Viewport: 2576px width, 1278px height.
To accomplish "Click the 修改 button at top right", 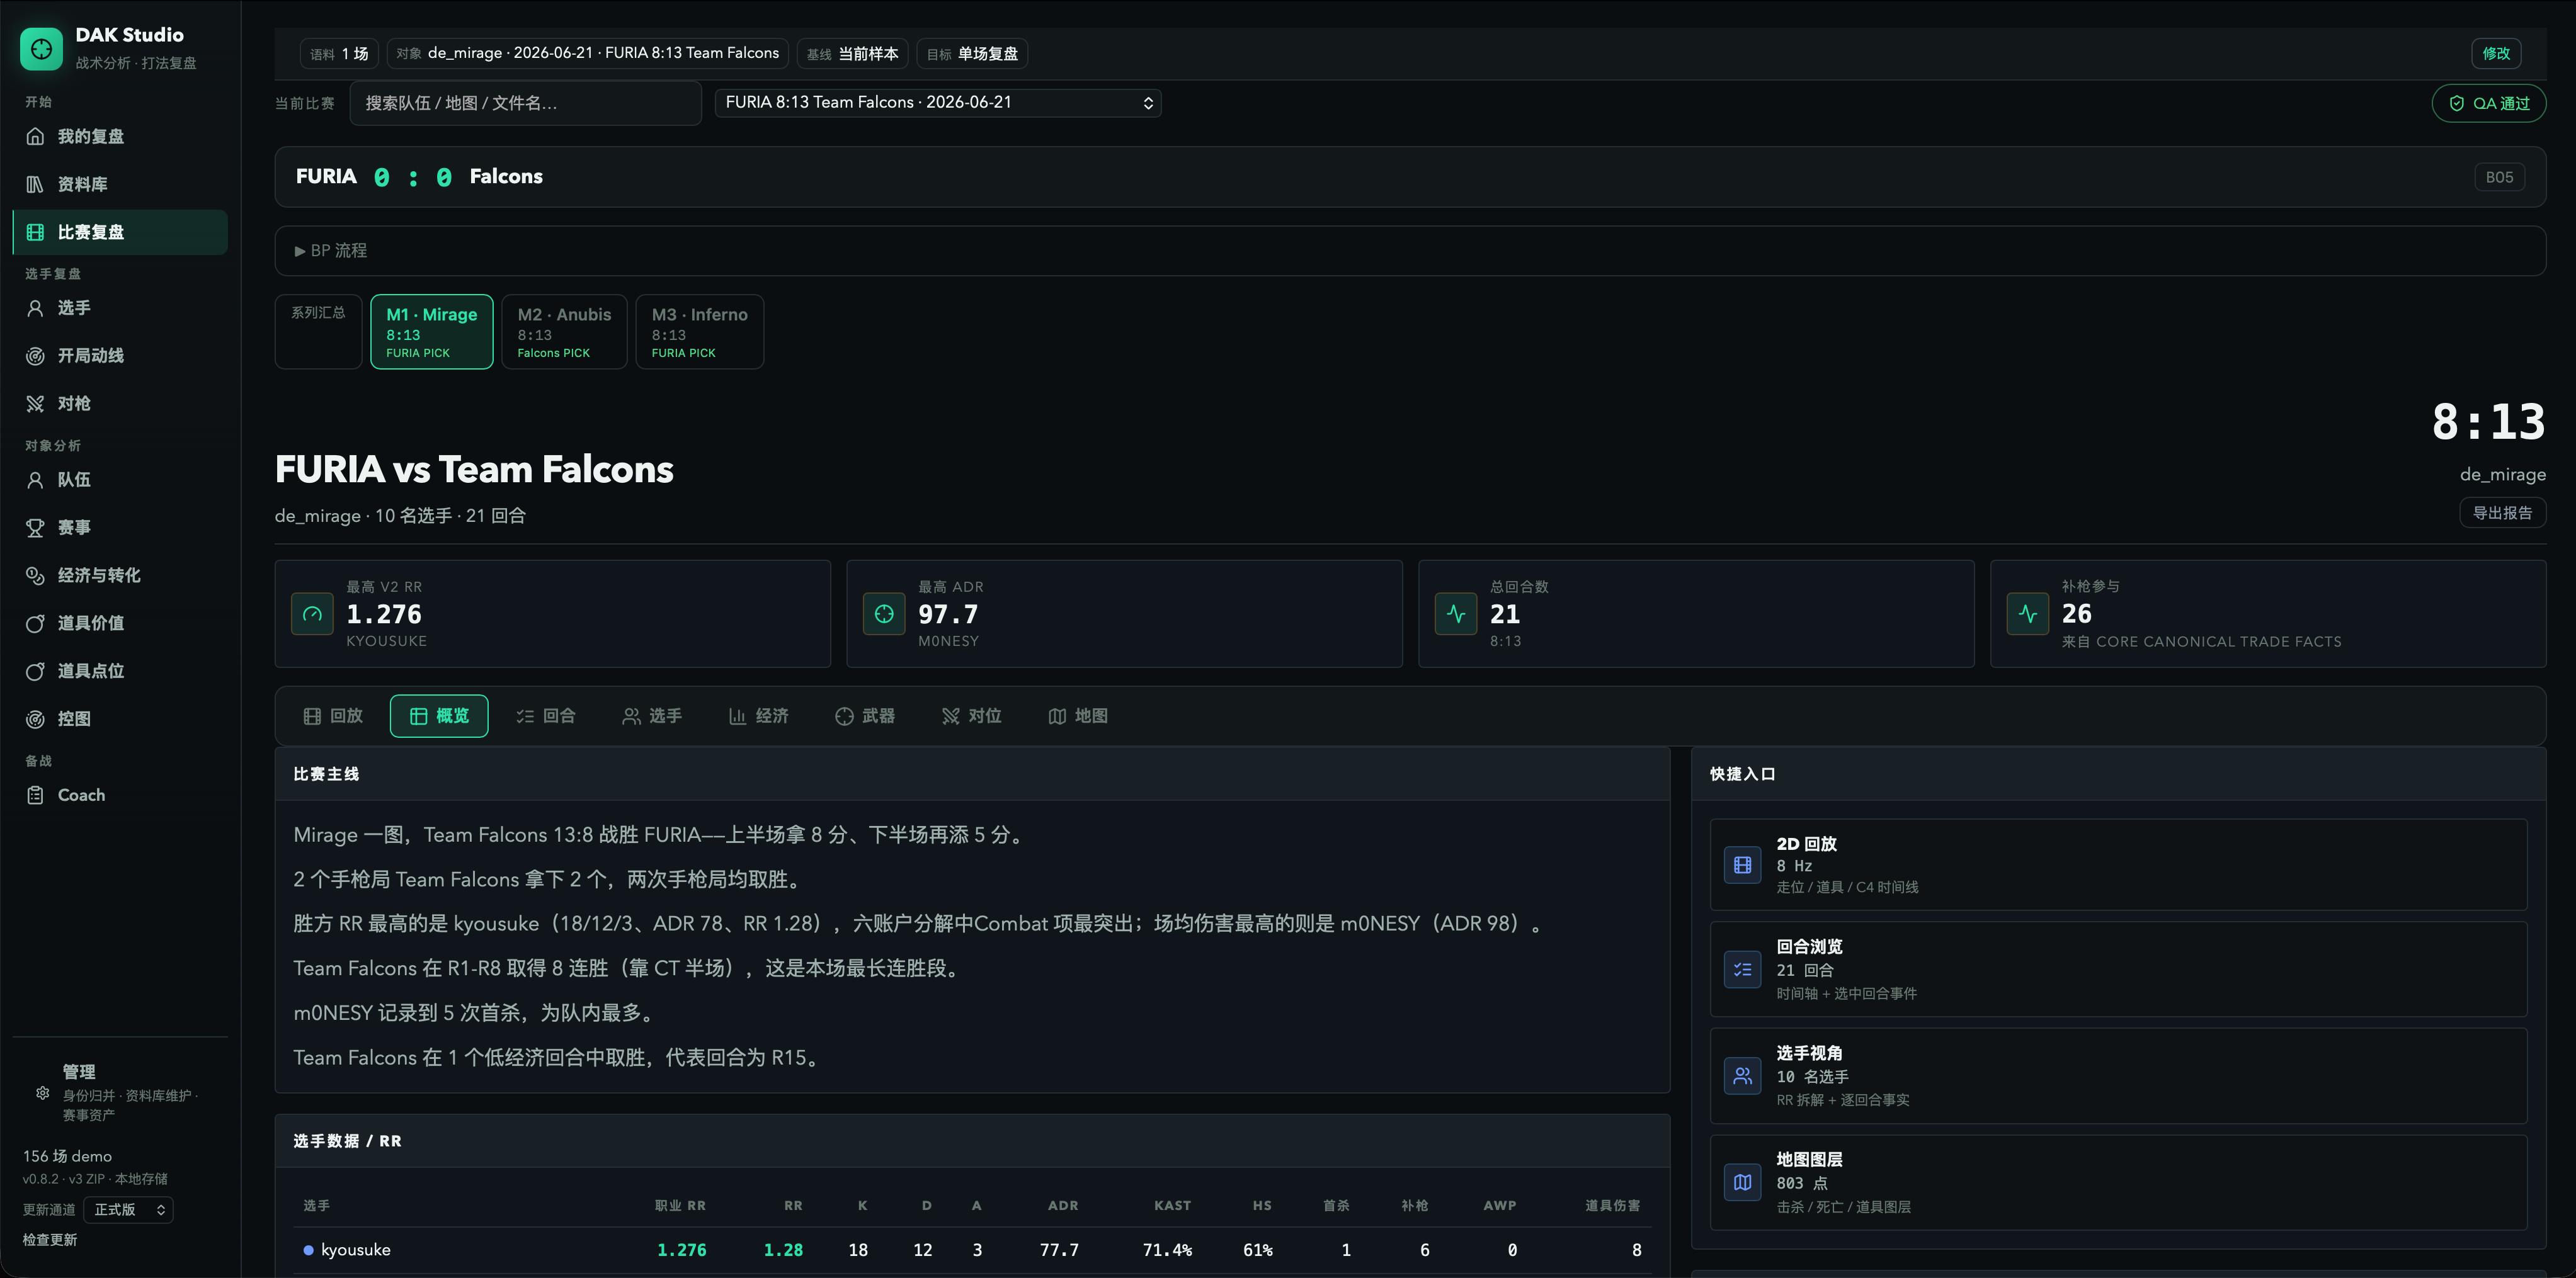I will 2496,53.
